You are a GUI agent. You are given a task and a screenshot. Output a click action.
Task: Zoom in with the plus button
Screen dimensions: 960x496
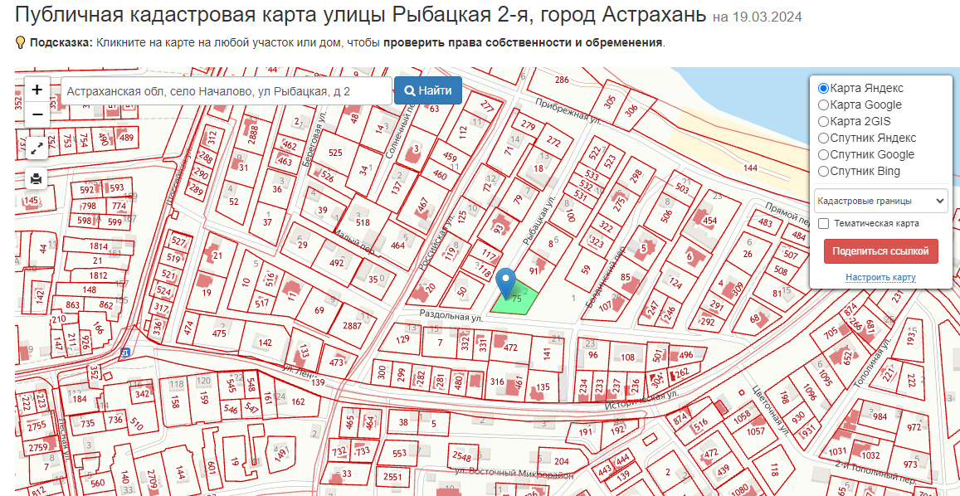[37, 90]
